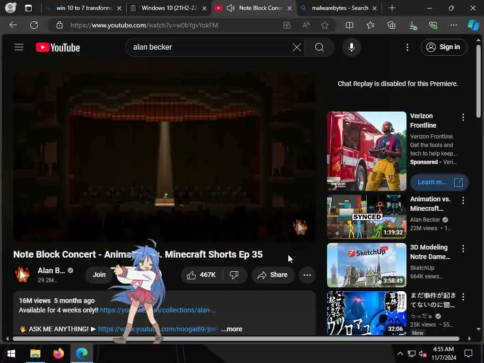Open Edge Collections
This screenshot has width=484, height=363.
coord(391,25)
